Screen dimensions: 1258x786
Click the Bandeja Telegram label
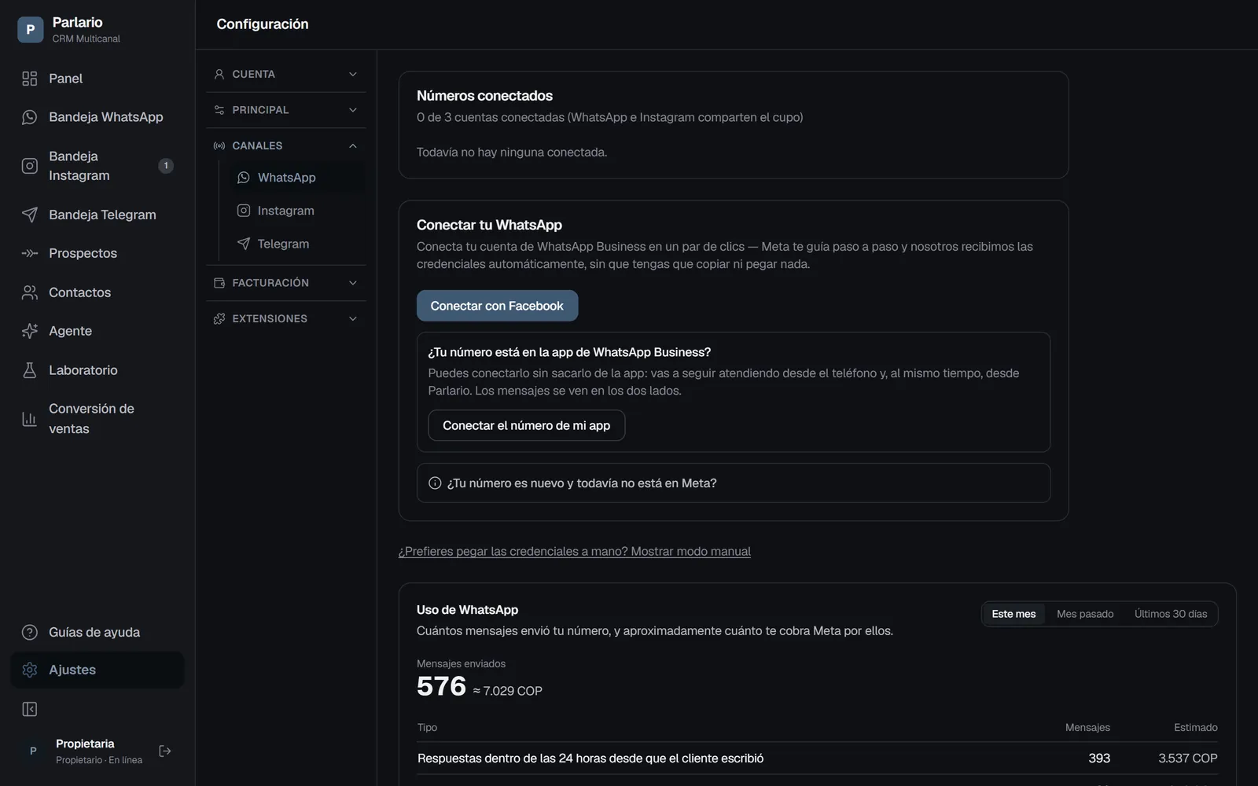tap(102, 215)
